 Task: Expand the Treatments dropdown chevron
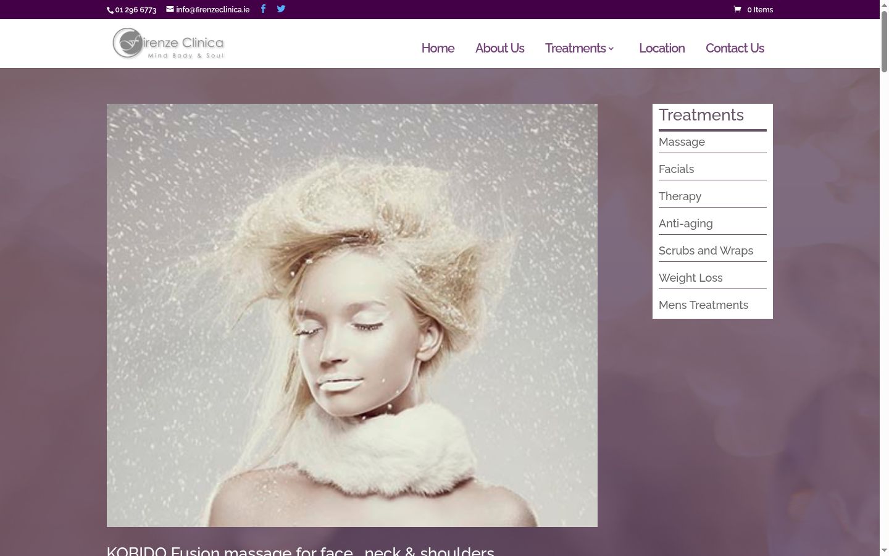611,48
